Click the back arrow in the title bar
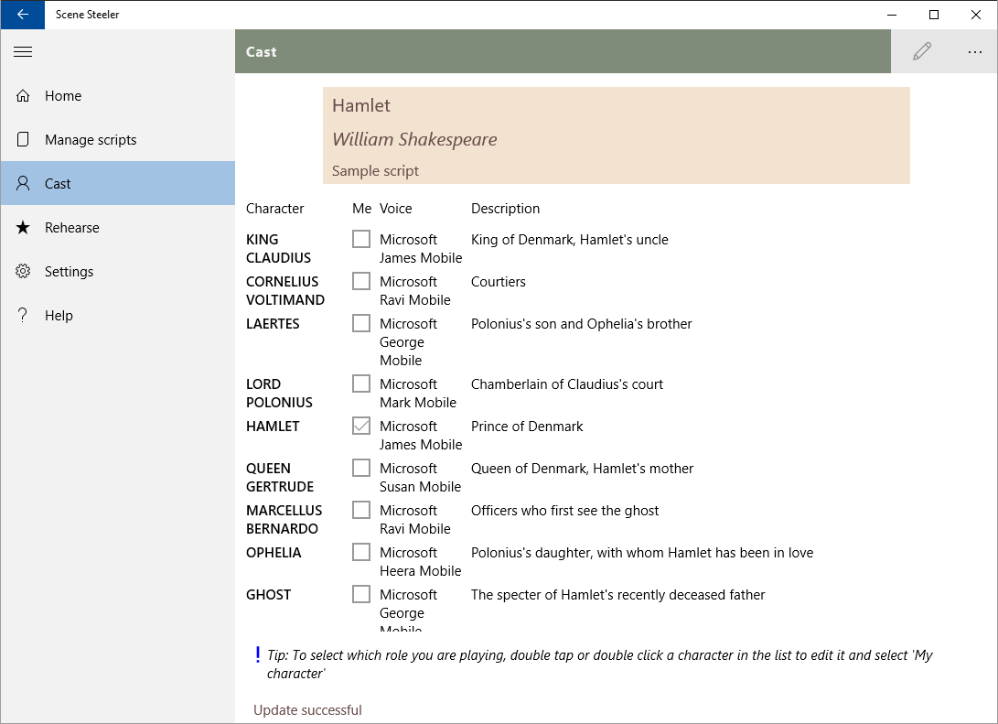998x724 pixels. (22, 15)
